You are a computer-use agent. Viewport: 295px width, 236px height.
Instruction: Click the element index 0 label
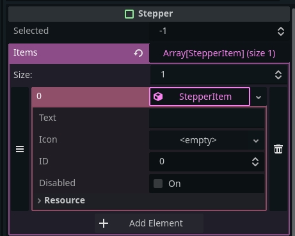point(39,96)
